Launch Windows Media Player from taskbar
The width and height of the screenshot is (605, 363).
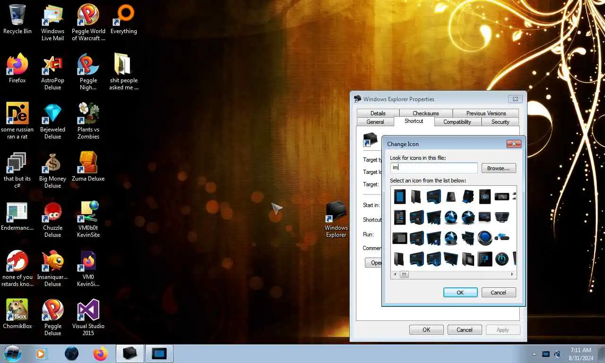(x=41, y=354)
